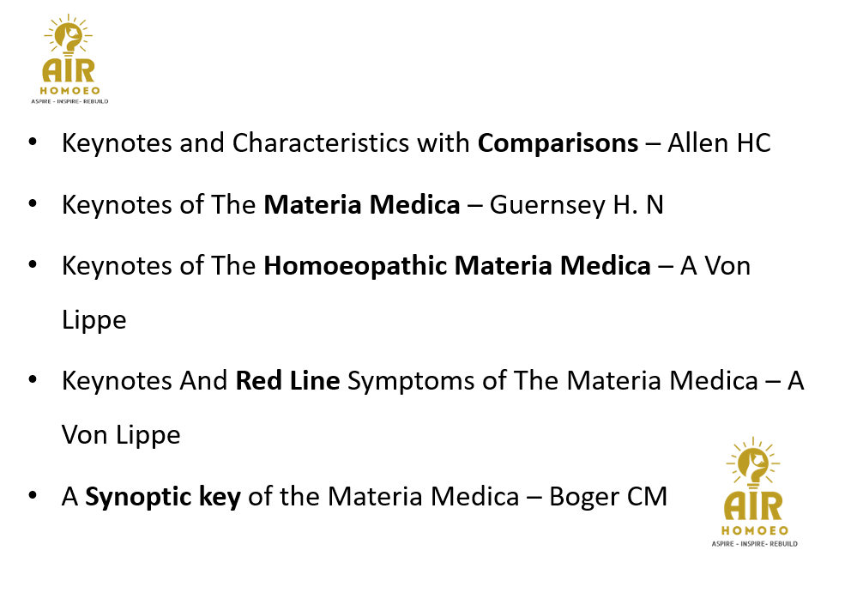Click the bold text Synoptic key
Viewport: 863px width, 599px height.
click(x=163, y=496)
